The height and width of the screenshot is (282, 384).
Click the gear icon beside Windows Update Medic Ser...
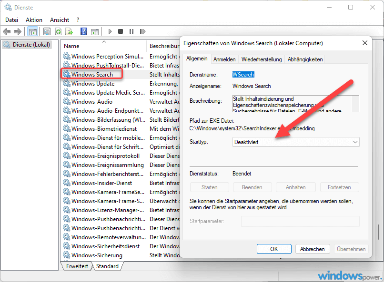click(x=66, y=92)
